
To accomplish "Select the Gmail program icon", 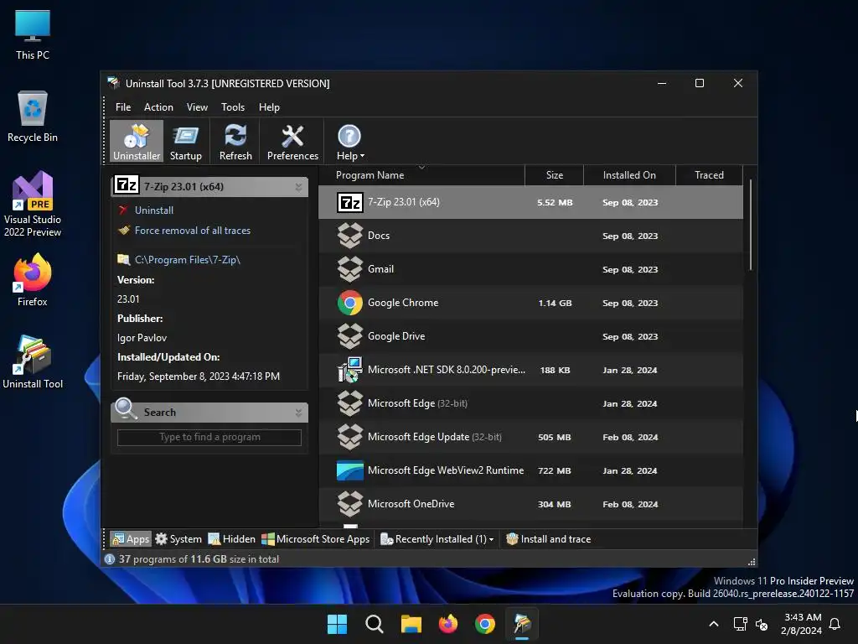I will [349, 269].
